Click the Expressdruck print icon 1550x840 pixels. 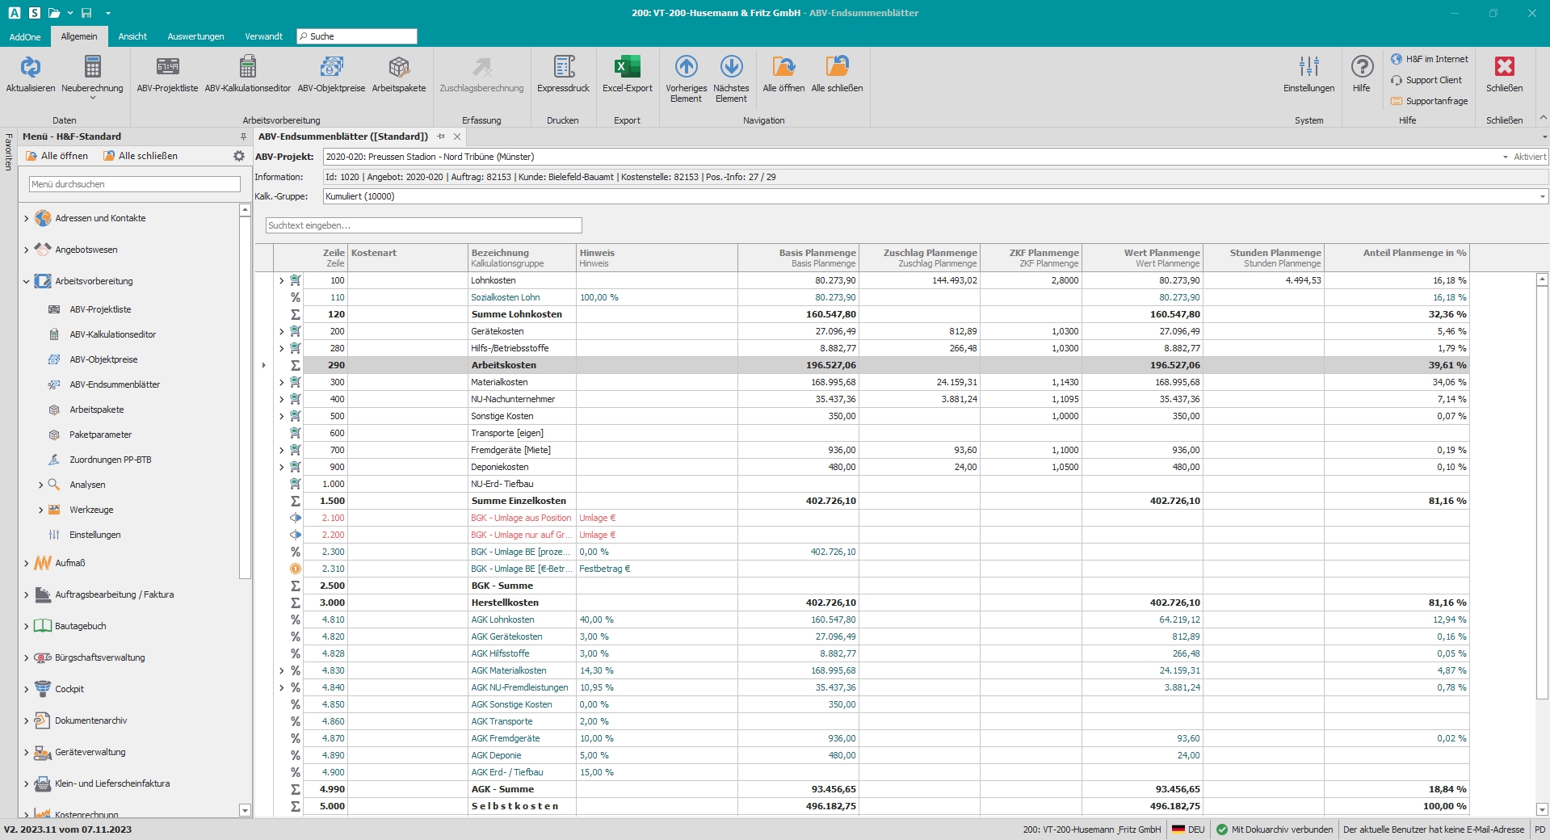click(x=563, y=68)
